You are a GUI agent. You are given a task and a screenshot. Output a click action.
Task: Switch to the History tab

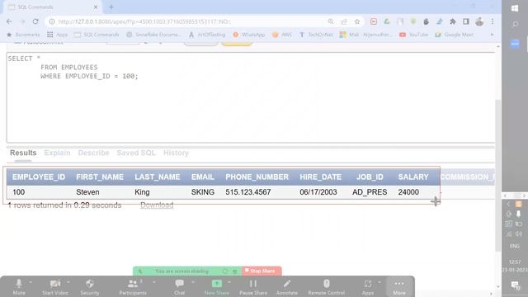[176, 153]
